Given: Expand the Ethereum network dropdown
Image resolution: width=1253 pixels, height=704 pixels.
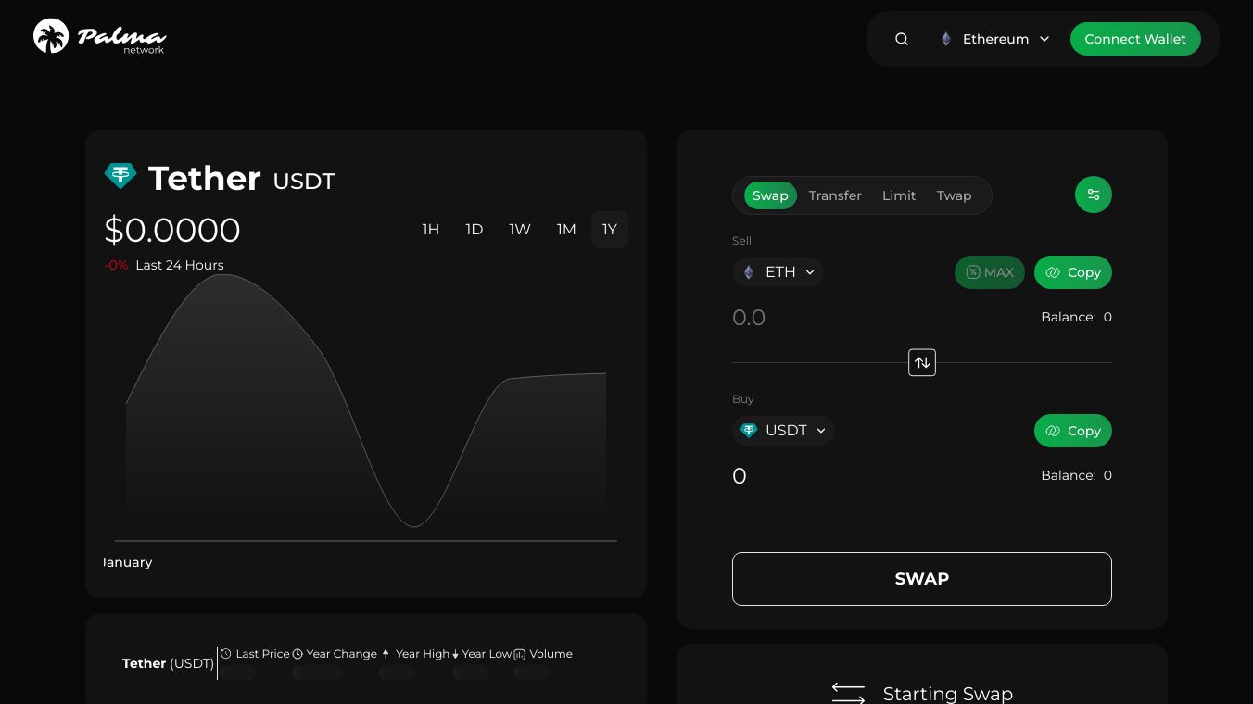Looking at the screenshot, I should [x=996, y=39].
